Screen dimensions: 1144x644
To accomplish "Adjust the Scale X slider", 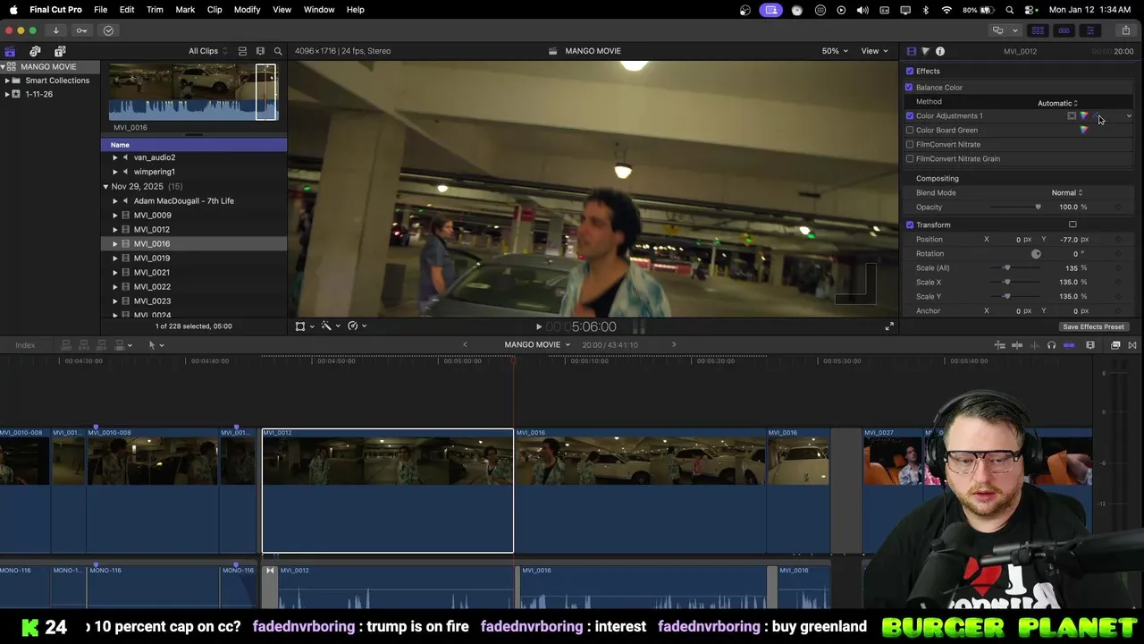I will (x=1006, y=282).
